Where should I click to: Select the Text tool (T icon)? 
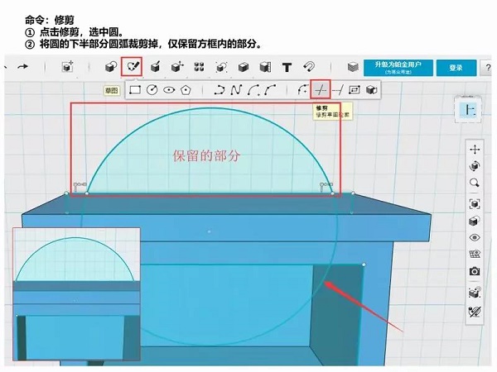[x=287, y=67]
